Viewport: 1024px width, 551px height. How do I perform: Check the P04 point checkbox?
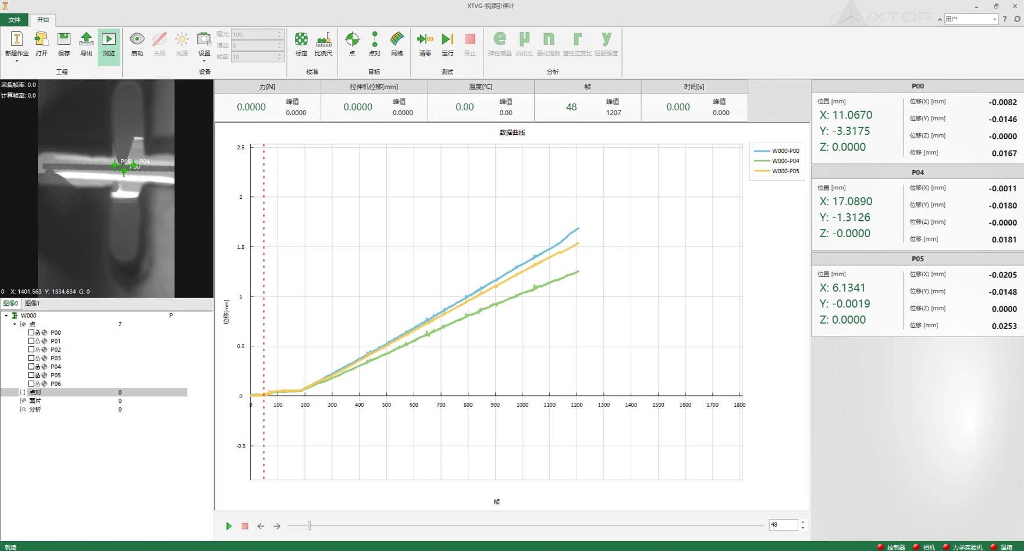pos(31,367)
